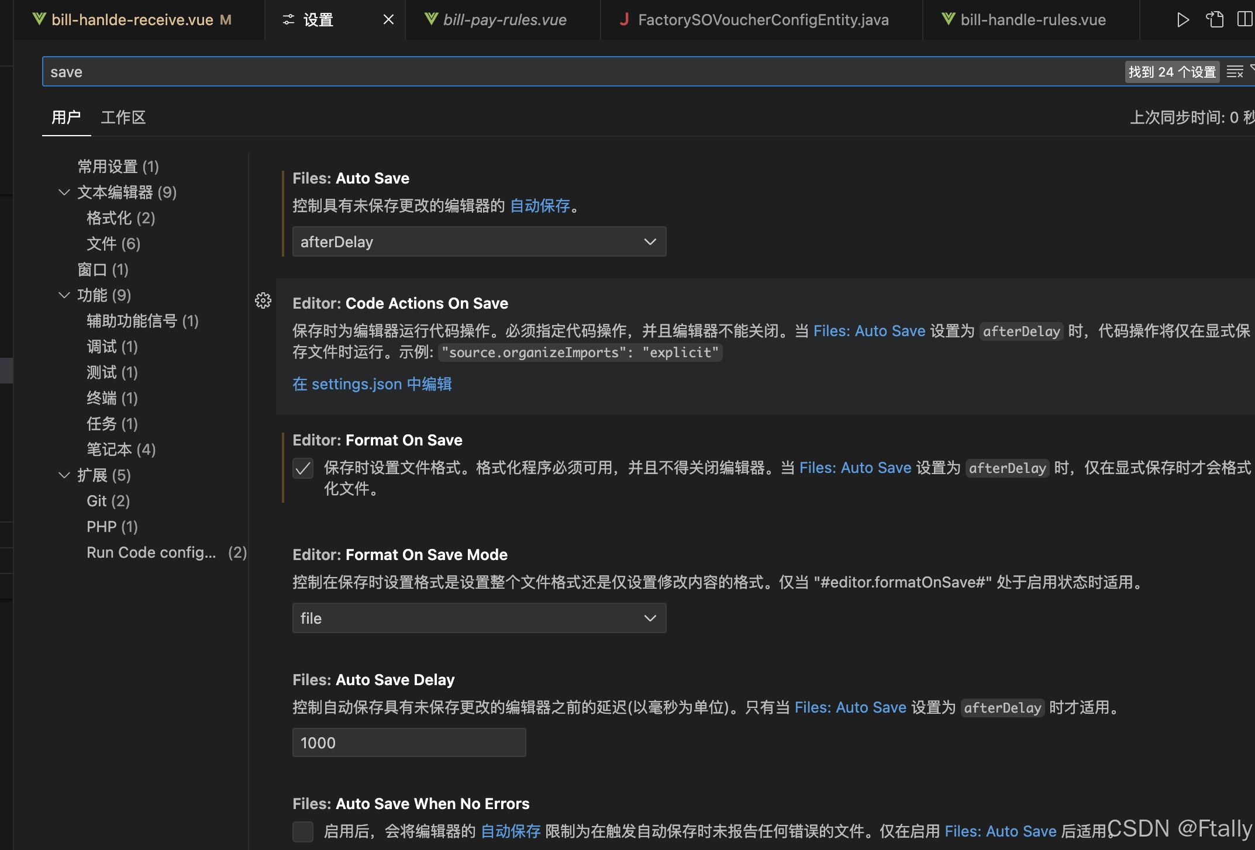Open the bill-handle-rules.vue tab
This screenshot has width=1255, height=850.
click(1033, 19)
